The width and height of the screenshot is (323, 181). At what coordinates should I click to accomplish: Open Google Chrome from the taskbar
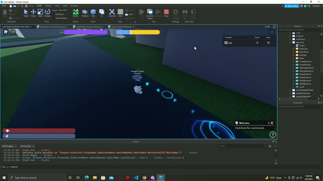click(144, 178)
